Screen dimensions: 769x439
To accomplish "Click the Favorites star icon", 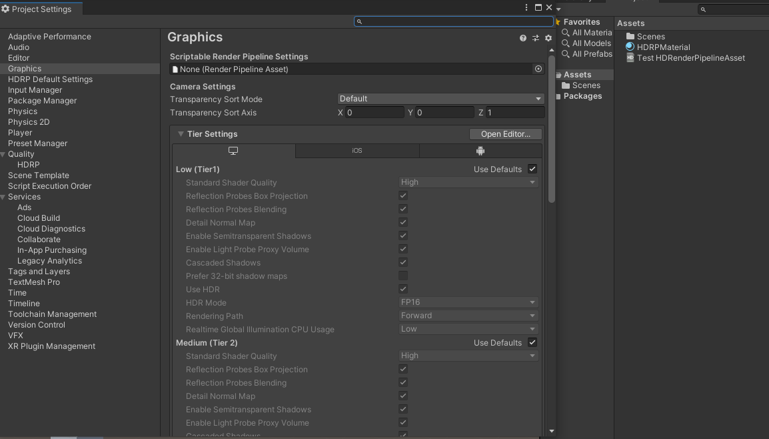I will click(x=558, y=21).
